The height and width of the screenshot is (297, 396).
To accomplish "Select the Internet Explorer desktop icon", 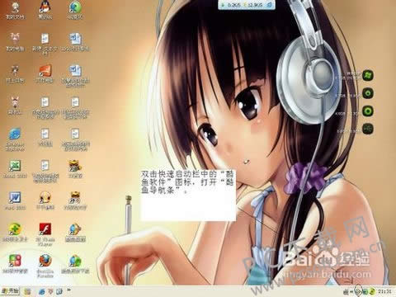I will click(x=15, y=134).
